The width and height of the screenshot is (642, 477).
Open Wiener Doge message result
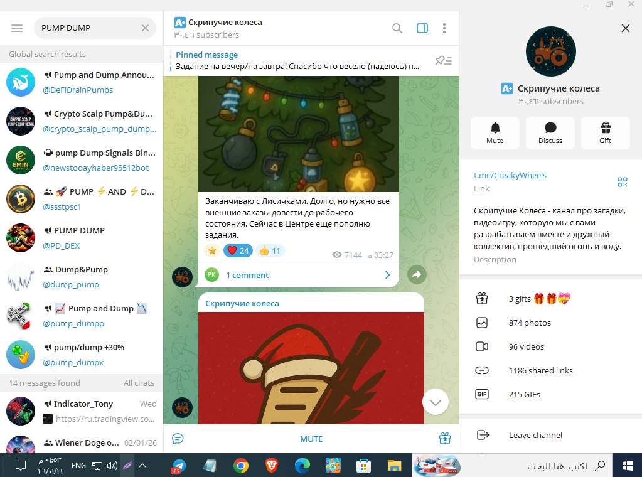(x=82, y=443)
